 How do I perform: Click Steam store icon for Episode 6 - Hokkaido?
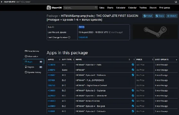[133, 75]
